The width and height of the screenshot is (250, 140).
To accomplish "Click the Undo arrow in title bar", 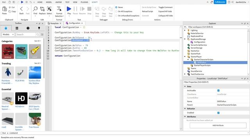I will [30, 2].
